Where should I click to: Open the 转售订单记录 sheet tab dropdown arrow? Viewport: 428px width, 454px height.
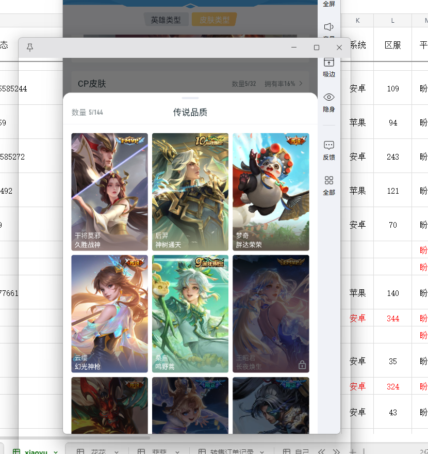tap(262, 452)
